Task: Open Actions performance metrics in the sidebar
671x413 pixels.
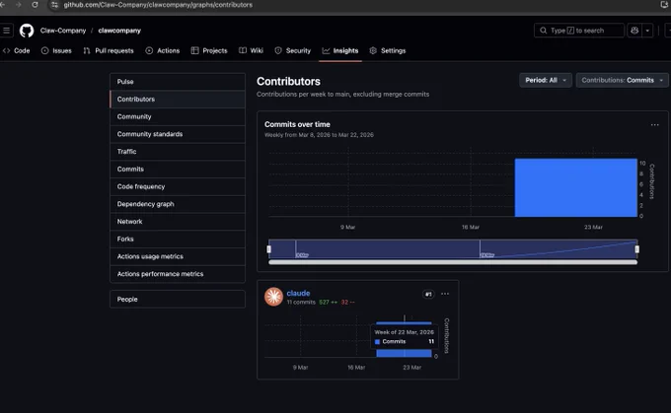Action: [178, 274]
